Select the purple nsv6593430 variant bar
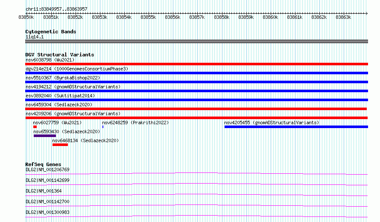The image size is (380, 222). (x=45, y=136)
